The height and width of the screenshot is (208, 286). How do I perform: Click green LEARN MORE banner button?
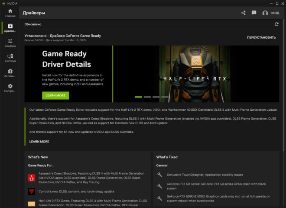pyautogui.click(x=55, y=96)
